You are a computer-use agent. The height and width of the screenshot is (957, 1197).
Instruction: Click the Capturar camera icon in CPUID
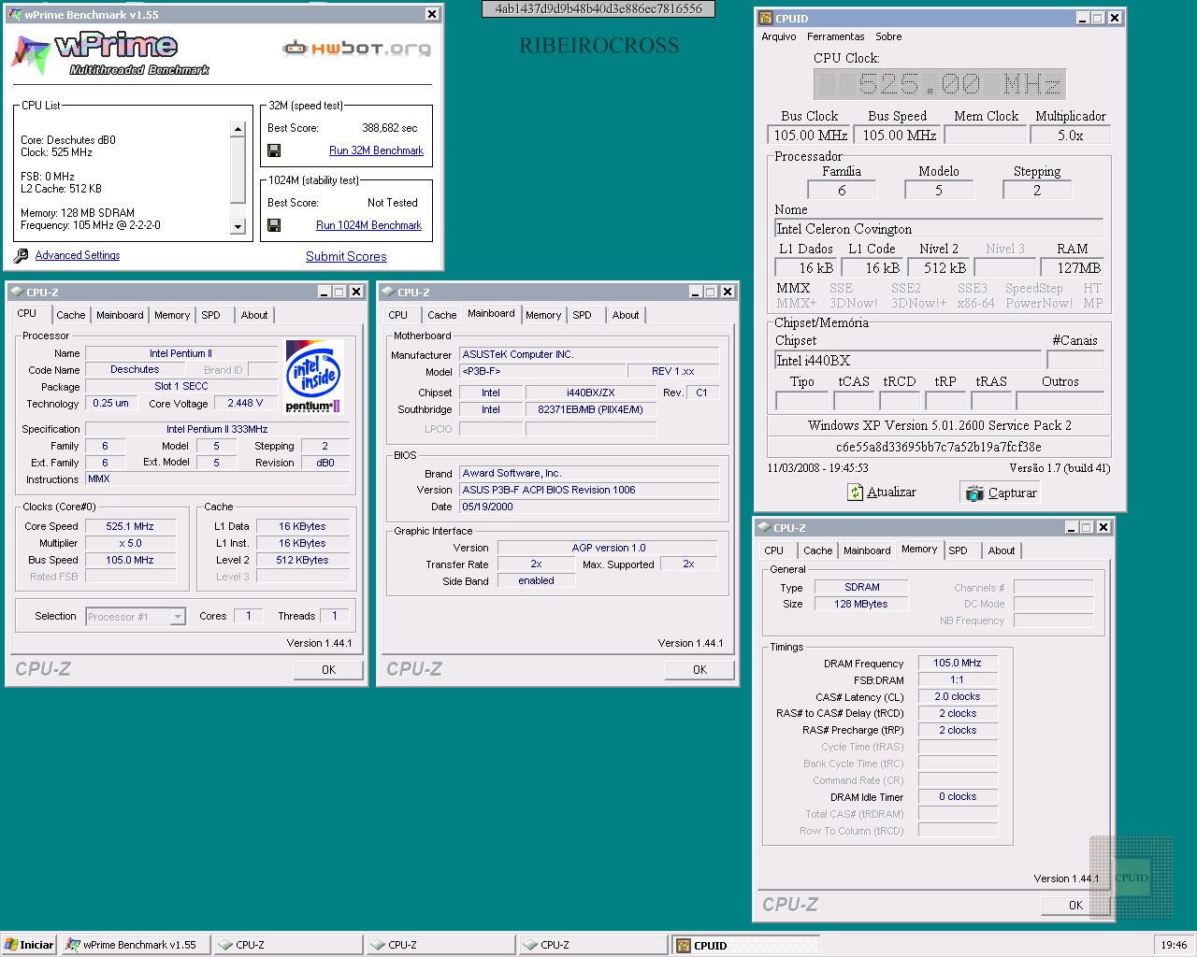[974, 493]
